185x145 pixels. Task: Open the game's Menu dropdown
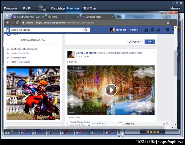(x=175, y=8)
